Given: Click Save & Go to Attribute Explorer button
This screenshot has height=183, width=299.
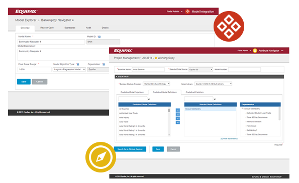Looking at the screenshot, I should (130, 149).
